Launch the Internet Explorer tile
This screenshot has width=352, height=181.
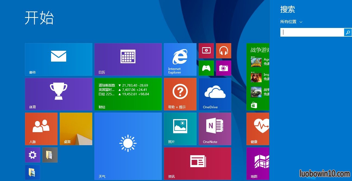point(180,59)
